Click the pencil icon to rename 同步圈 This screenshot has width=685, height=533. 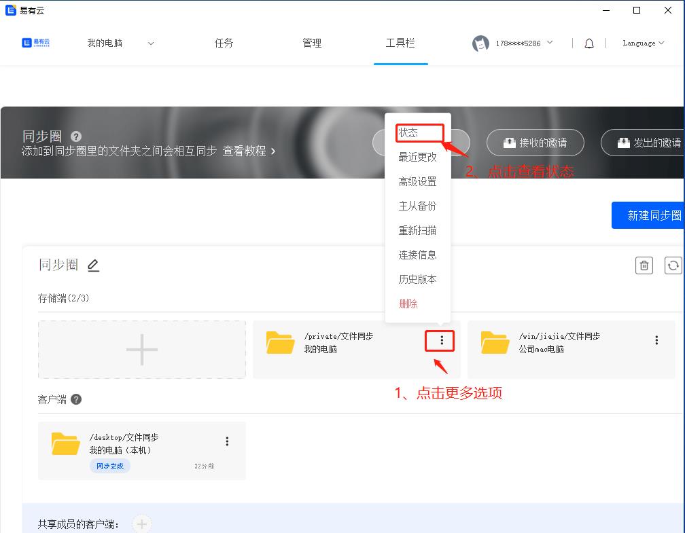tap(94, 265)
